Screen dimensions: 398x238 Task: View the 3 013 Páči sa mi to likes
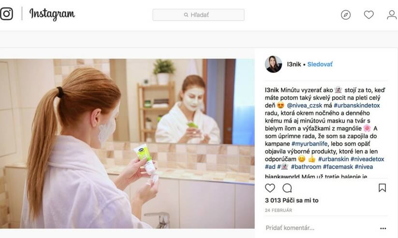pyautogui.click(x=292, y=200)
